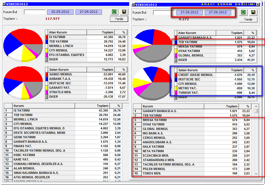
Task: Click yellow swatch beside CITI MENKUL buyer
Action: [x=47, y=50]
